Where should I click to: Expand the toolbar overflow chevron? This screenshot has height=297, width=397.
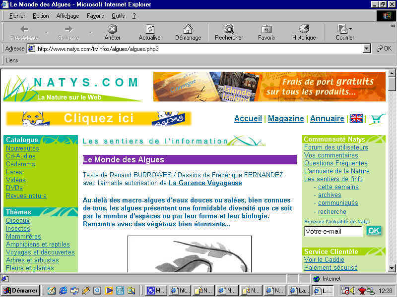(x=393, y=26)
